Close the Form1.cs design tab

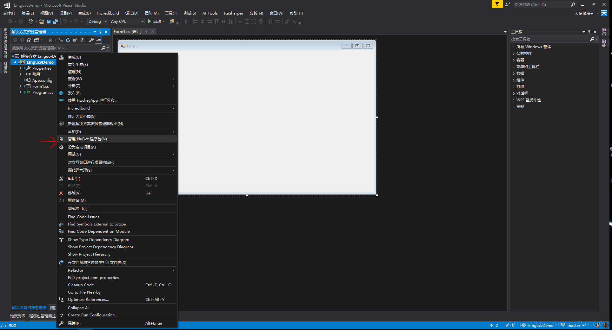pyautogui.click(x=153, y=32)
